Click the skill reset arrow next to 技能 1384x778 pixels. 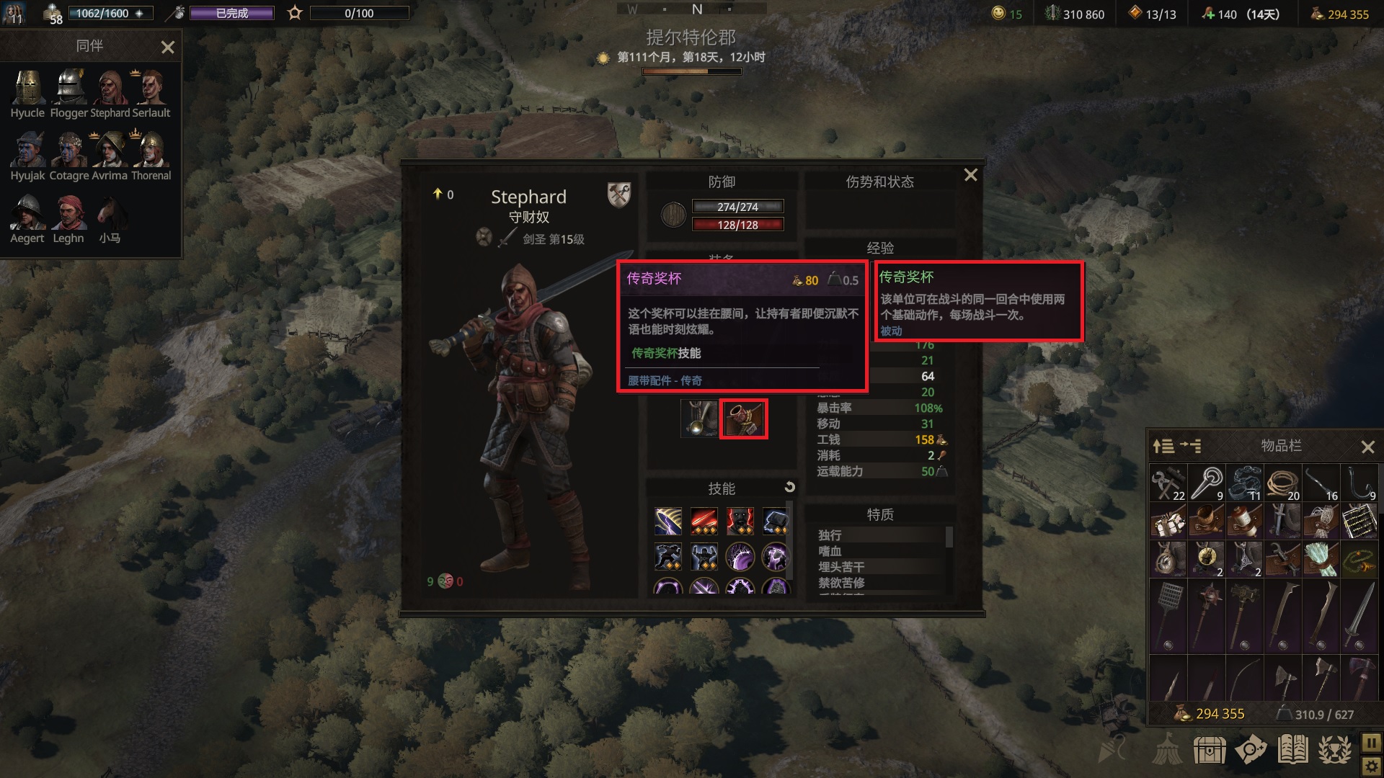789,488
